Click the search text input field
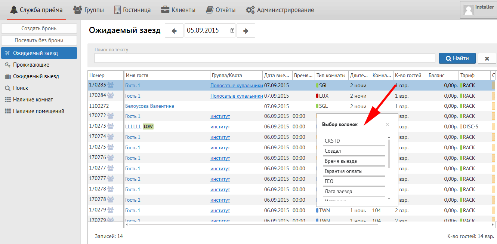Screen dimensions: 497x244 click(x=265, y=58)
